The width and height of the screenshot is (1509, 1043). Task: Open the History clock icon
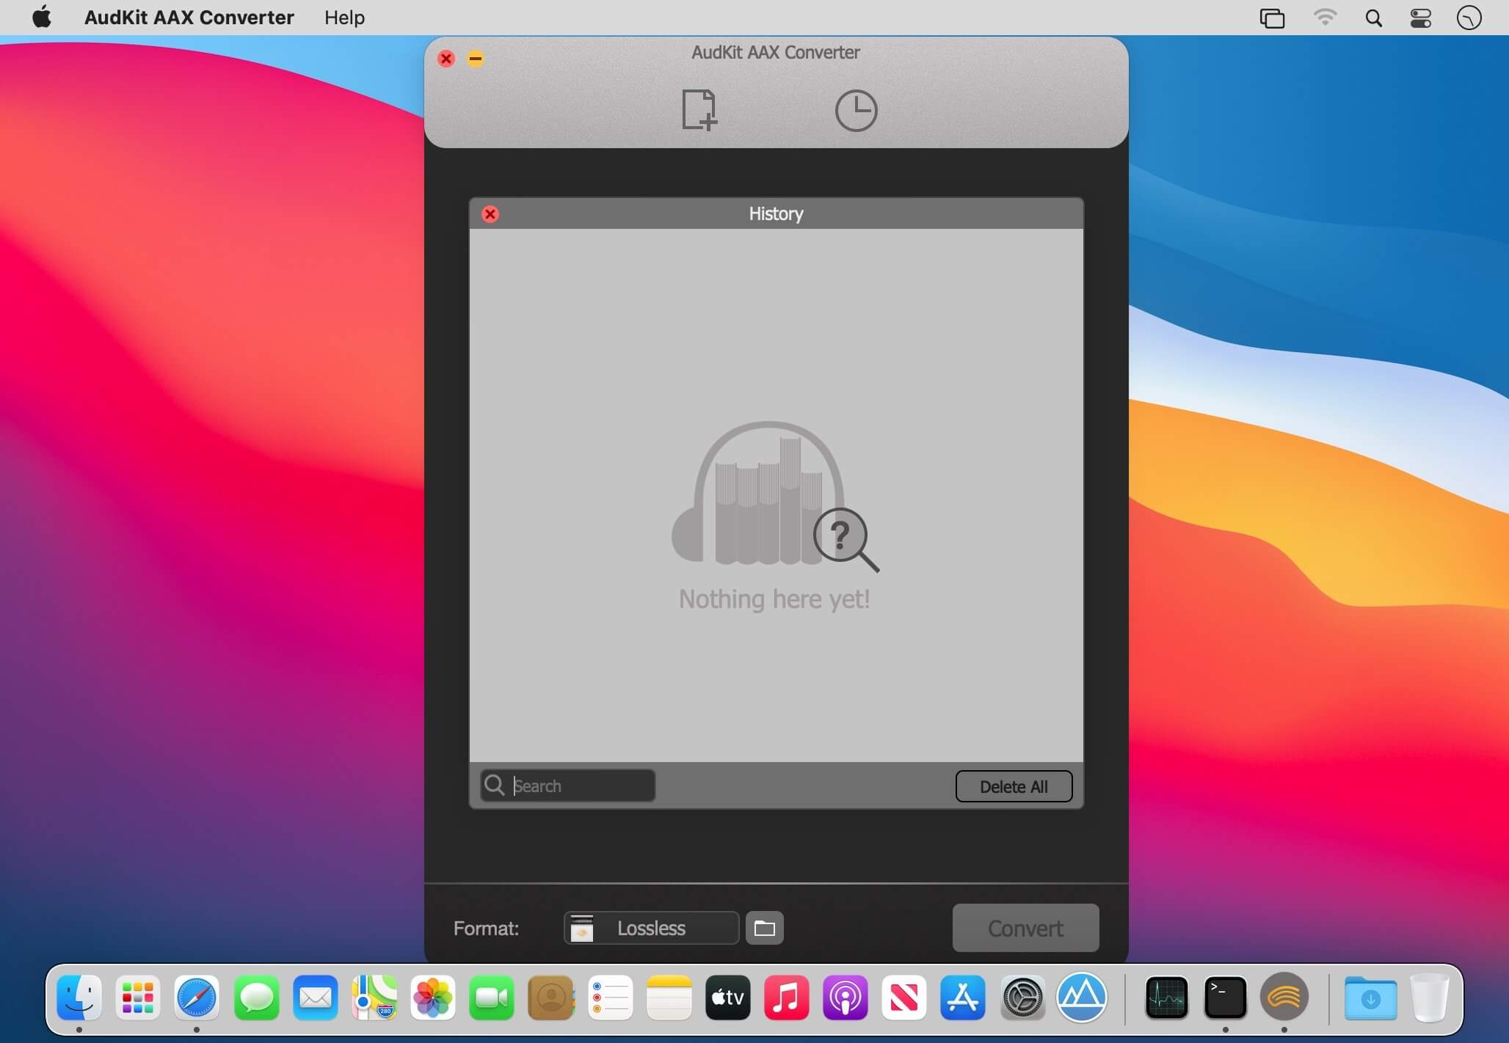pyautogui.click(x=856, y=111)
